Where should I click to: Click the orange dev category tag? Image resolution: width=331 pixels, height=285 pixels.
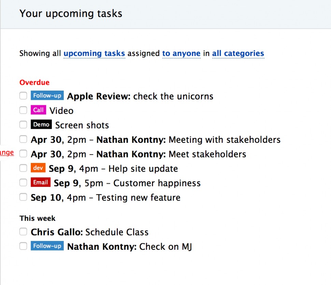(38, 168)
